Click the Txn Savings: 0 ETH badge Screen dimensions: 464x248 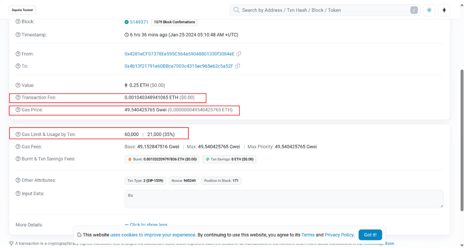[229, 159]
